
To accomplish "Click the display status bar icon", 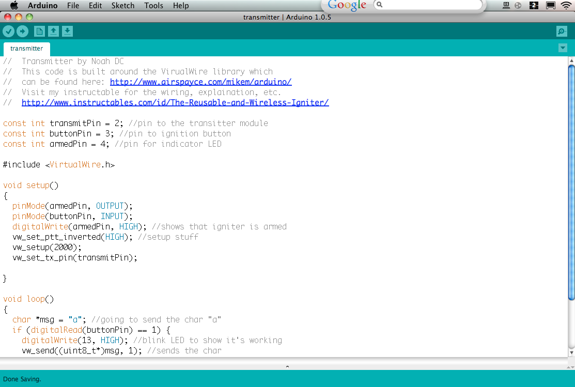I will click(550, 5).
